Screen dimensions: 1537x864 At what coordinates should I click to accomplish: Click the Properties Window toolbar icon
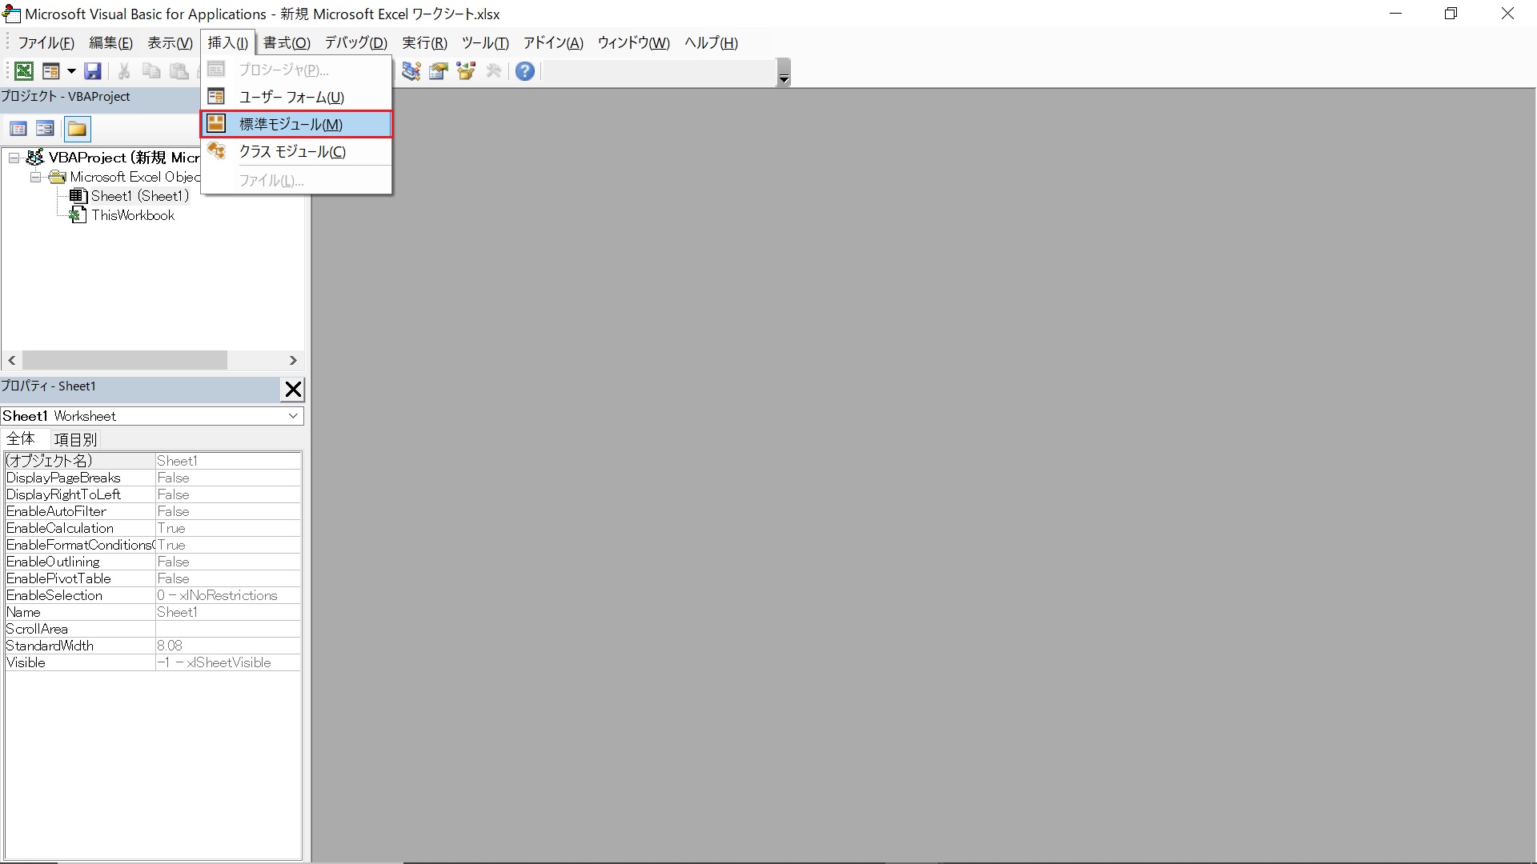(x=438, y=70)
